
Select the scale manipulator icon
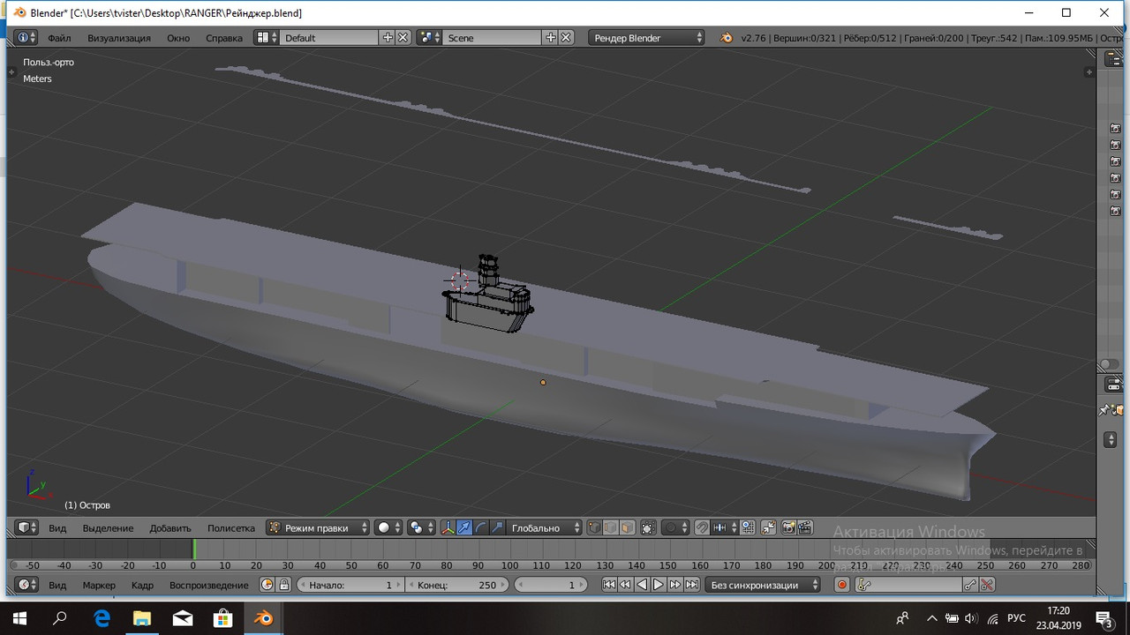(497, 528)
